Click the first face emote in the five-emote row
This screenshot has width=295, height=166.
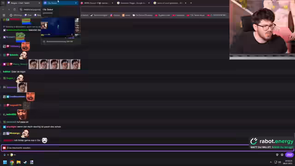click(34, 64)
